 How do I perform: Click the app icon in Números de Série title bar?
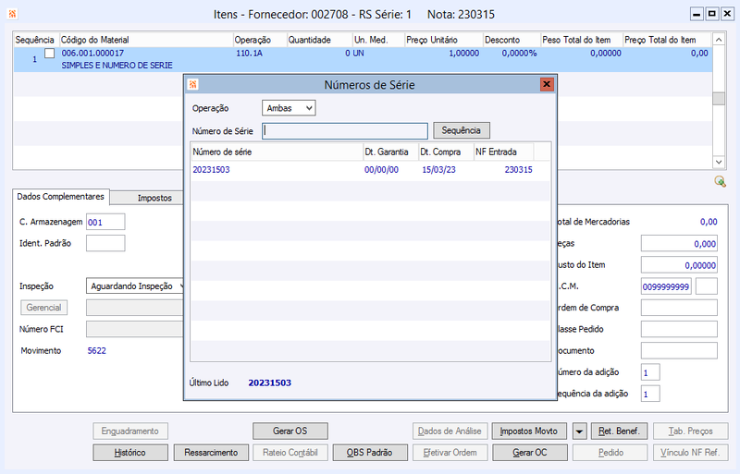coord(193,84)
